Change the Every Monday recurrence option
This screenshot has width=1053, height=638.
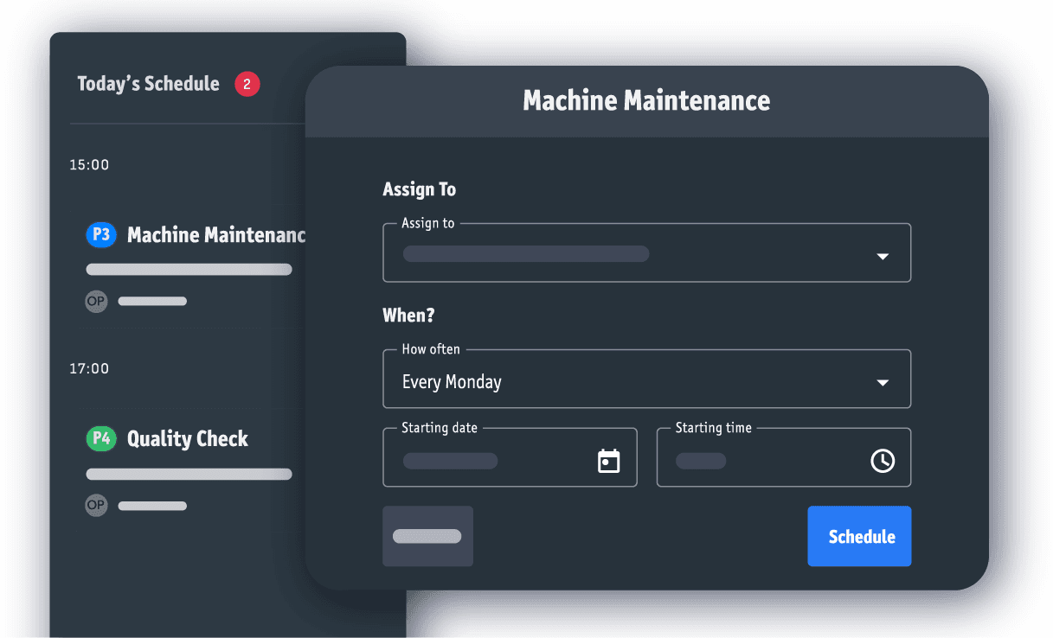click(x=451, y=381)
